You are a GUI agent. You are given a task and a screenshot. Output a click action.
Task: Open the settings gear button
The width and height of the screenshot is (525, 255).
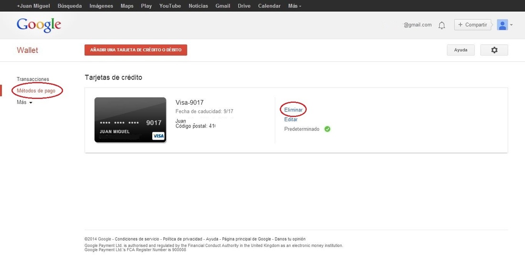tap(494, 50)
